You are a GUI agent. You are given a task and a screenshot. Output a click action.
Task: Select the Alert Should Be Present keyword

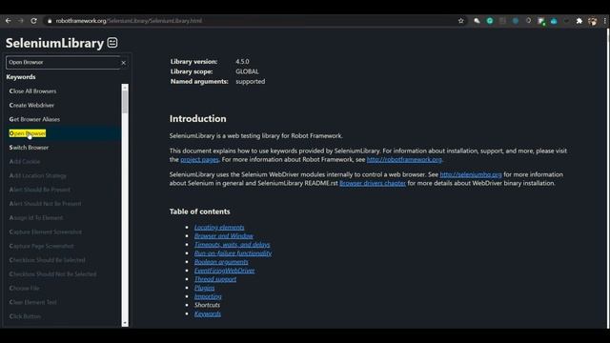[40, 190]
